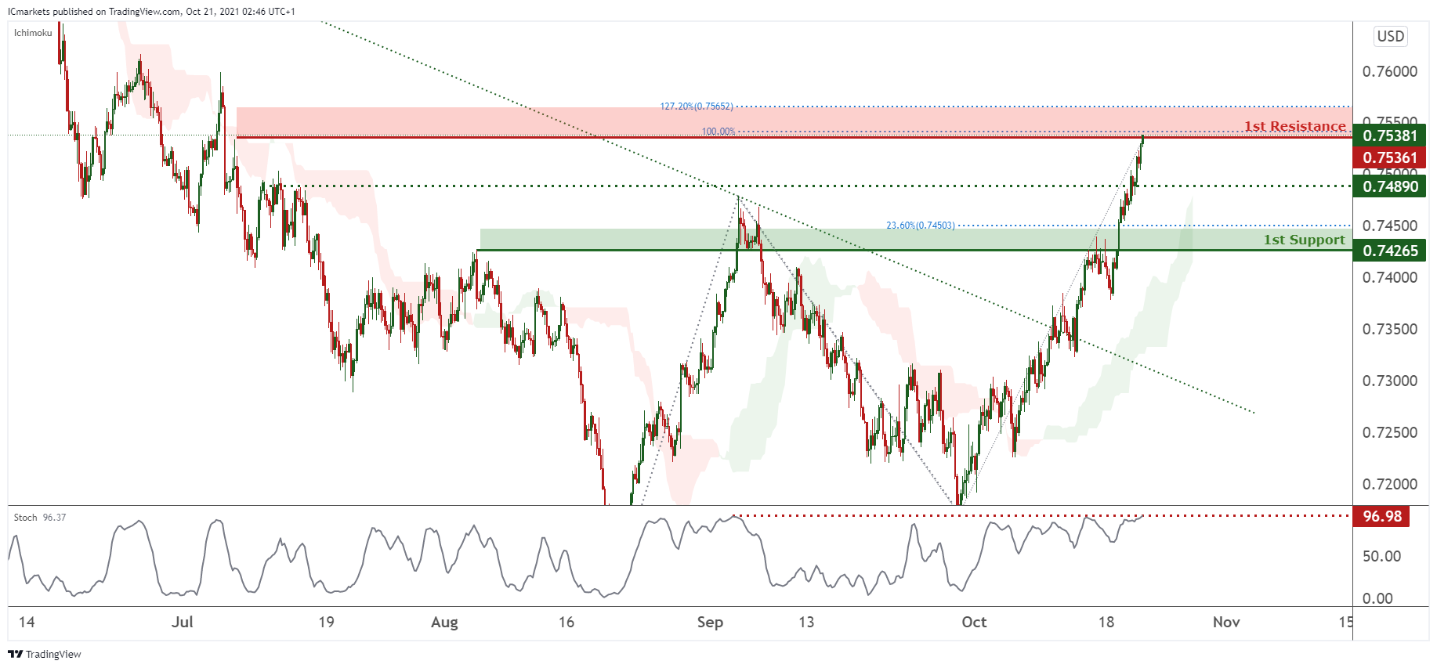The image size is (1437, 668).
Task: Click the red 0.75361 price tag
Action: [x=1389, y=157]
